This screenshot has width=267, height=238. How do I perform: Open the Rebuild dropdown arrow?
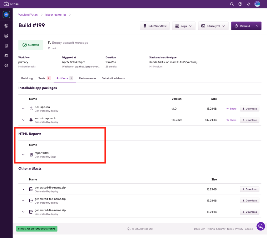click(257, 26)
